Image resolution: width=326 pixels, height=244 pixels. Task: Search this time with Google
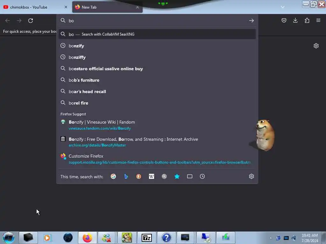coord(113,176)
